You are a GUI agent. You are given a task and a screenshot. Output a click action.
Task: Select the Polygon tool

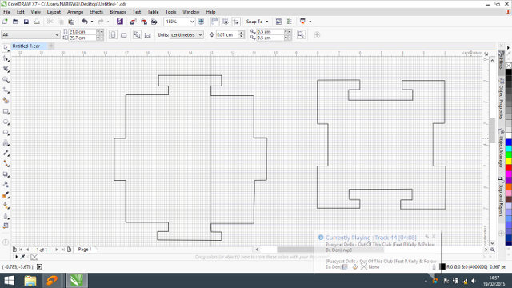click(x=6, y=133)
